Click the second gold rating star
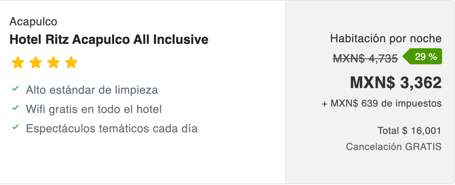Screen dimensions: 455x185 click(x=35, y=63)
